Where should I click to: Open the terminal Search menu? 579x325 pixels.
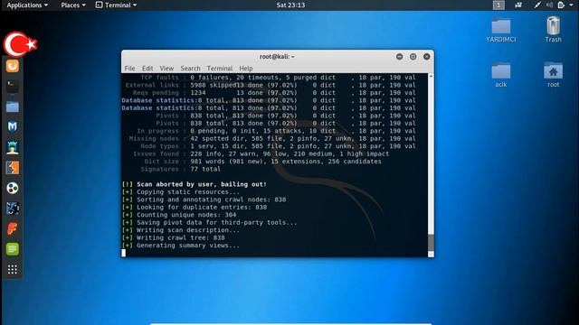[x=190, y=69]
